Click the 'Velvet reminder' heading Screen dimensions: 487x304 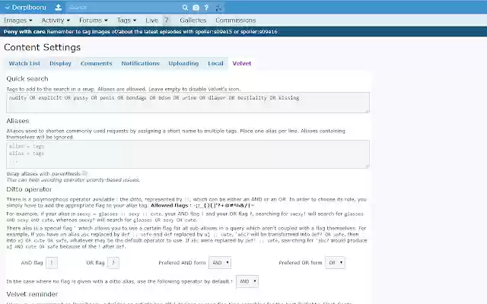32,294
